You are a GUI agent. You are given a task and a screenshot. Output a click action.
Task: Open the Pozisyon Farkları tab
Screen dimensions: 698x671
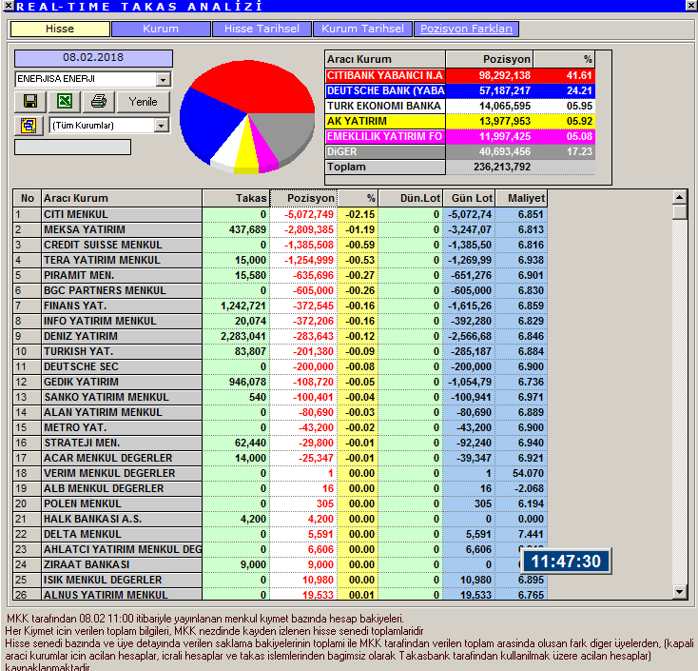466,29
